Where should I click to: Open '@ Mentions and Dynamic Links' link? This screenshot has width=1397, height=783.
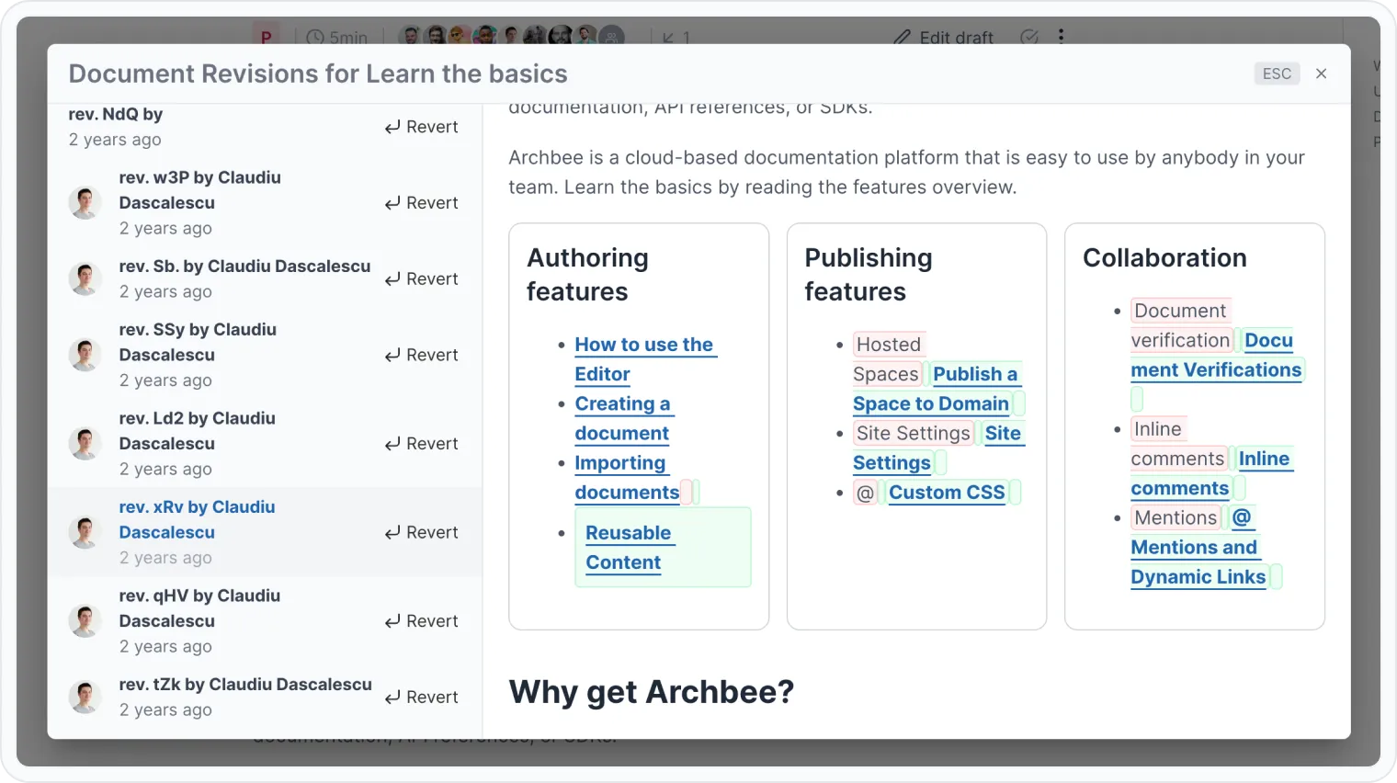click(x=1198, y=548)
